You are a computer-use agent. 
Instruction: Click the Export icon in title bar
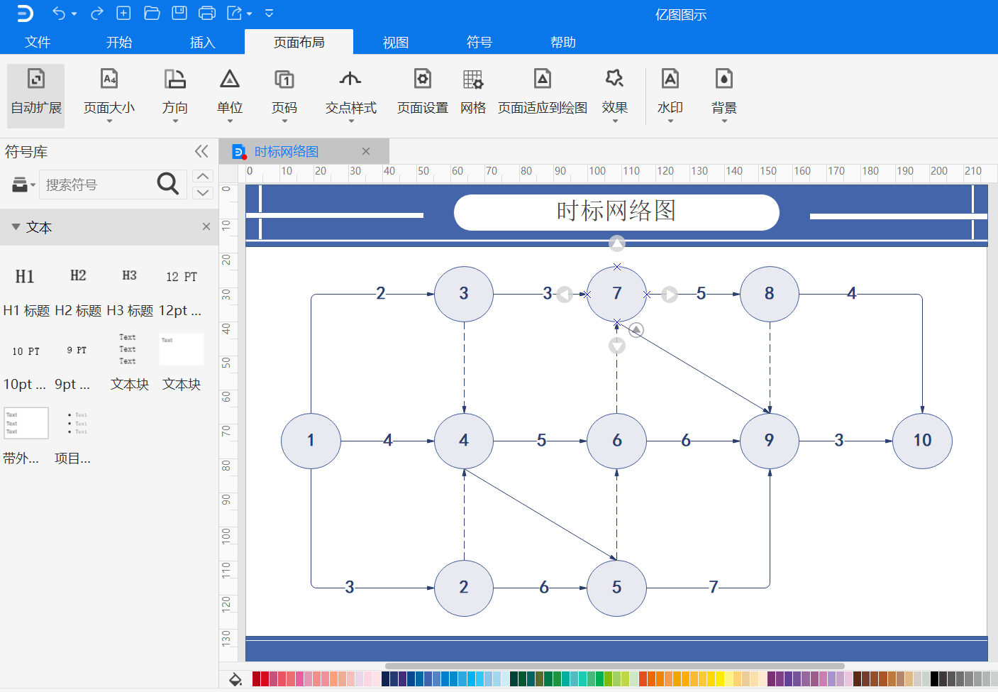click(235, 13)
